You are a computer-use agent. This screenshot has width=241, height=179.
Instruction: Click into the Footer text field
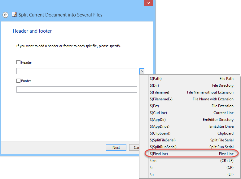tap(77, 89)
